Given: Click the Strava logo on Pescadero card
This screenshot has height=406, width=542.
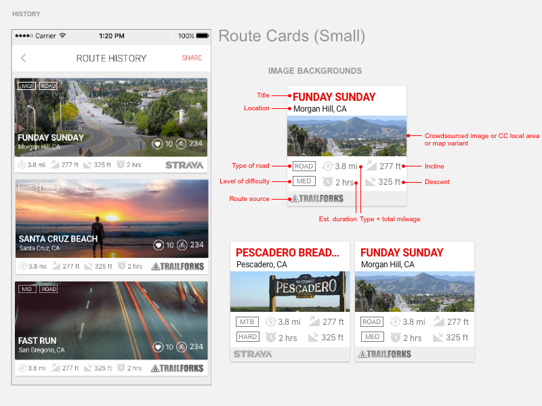Looking at the screenshot, I should 253,354.
